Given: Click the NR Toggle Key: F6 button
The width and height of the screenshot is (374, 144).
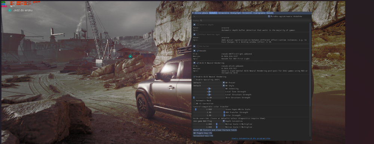Looking at the screenshot, I should click(203, 133).
